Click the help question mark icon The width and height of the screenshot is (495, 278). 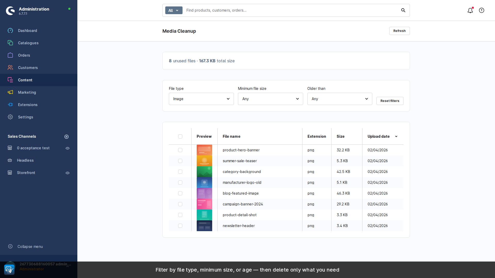[x=481, y=11]
